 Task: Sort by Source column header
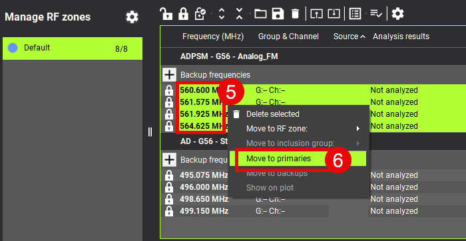click(x=349, y=37)
